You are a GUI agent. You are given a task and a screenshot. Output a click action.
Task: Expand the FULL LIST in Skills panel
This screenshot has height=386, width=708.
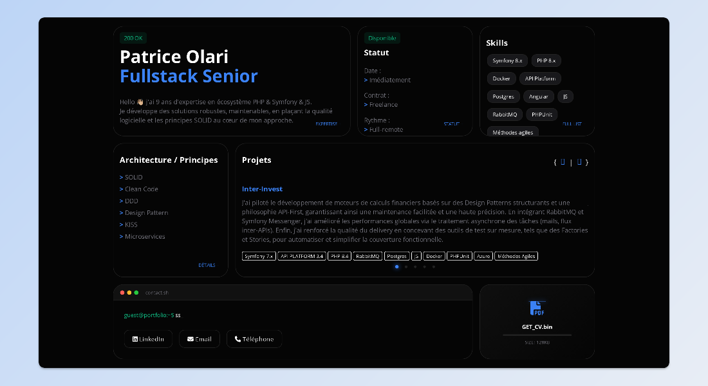pos(572,124)
